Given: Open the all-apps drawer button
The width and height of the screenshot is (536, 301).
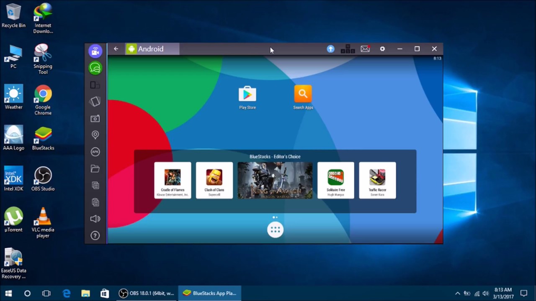Looking at the screenshot, I should click(x=275, y=230).
